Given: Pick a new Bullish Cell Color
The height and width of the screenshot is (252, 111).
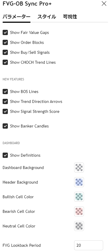Looking at the screenshot, I should (79, 197).
